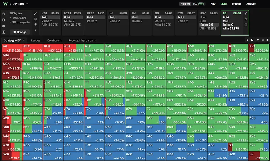Select Allin 31.875 in BB panel
The height and width of the screenshot is (161, 270).
pyautogui.click(x=231, y=29)
